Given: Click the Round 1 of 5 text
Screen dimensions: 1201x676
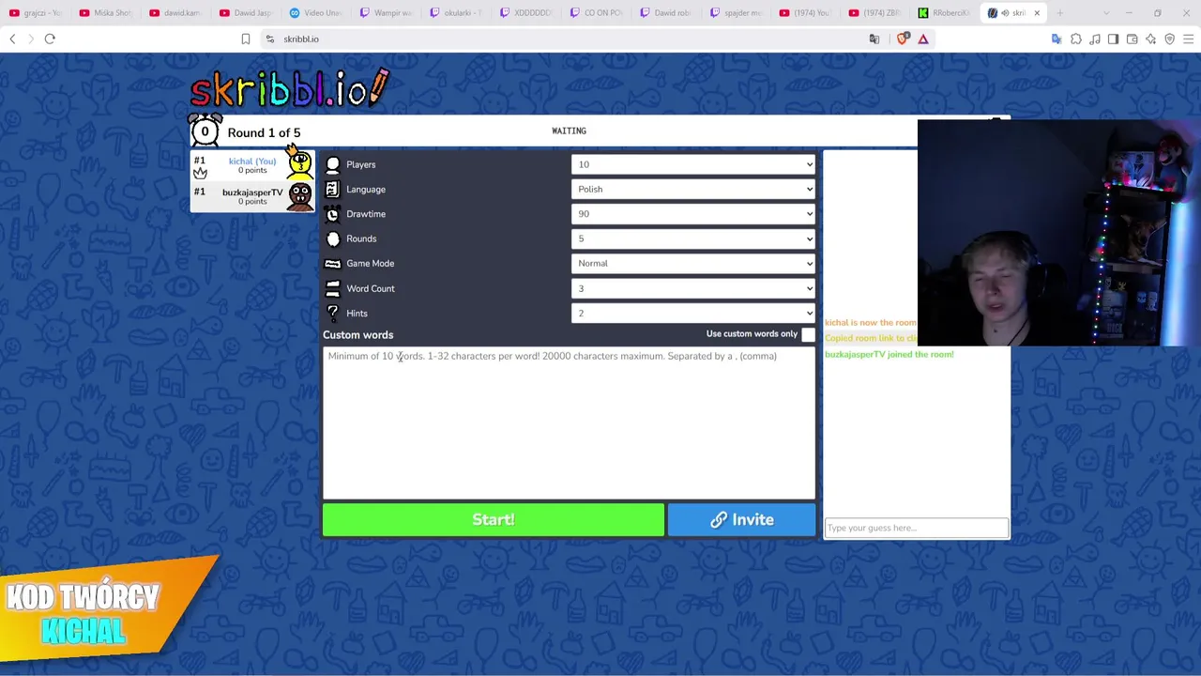Looking at the screenshot, I should [264, 132].
